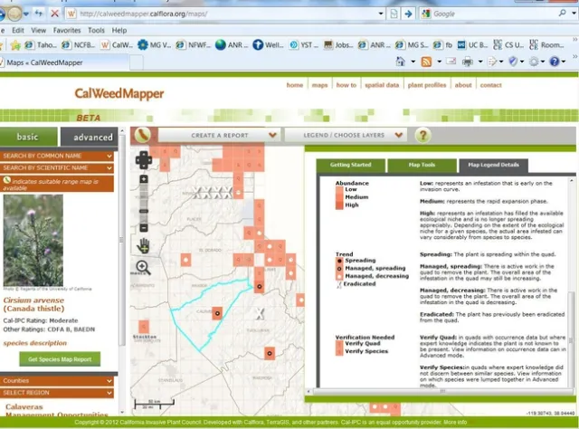Click Get Species Map Report button

click(x=59, y=359)
